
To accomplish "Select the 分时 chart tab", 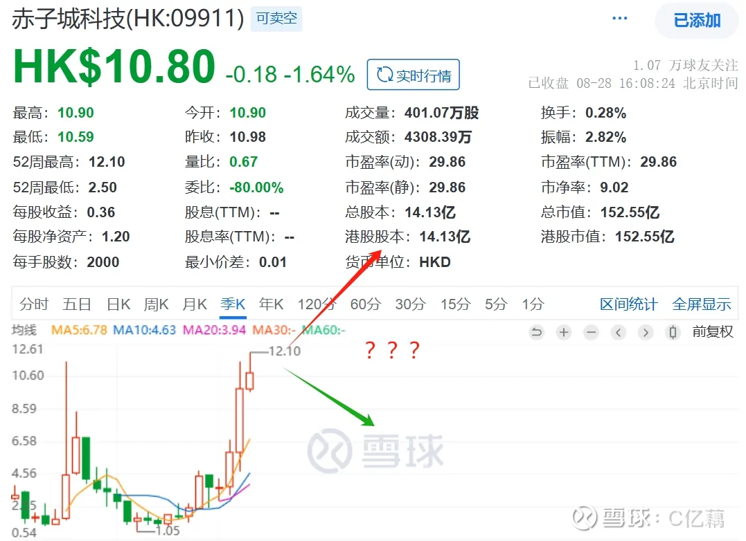I will click(34, 304).
